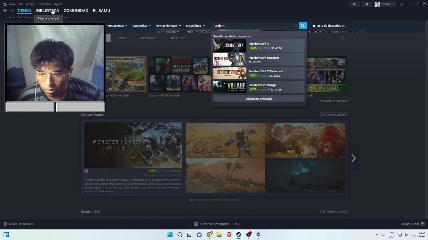Open the Steam notifications bell

(367, 4)
